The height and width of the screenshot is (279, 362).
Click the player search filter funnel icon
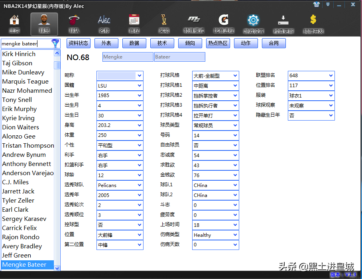56,43
